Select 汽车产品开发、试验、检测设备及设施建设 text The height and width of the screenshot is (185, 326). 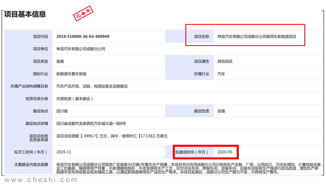click(92, 86)
